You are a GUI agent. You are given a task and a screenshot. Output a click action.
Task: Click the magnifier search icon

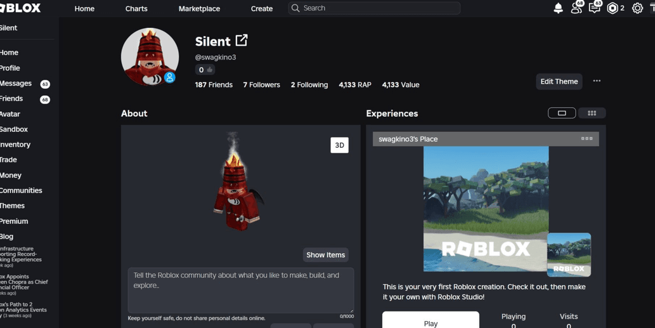click(x=295, y=8)
